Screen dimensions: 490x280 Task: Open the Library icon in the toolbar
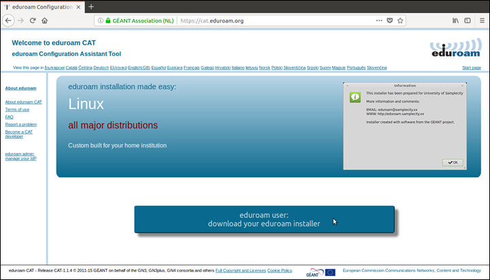[455, 20]
